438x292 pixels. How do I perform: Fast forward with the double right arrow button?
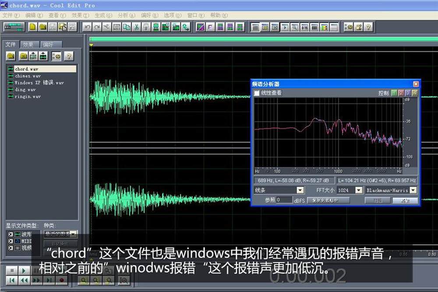pos(37,280)
